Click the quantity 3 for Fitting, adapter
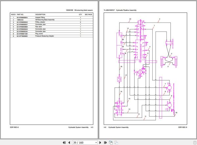The image size is (197, 145). 80,22
